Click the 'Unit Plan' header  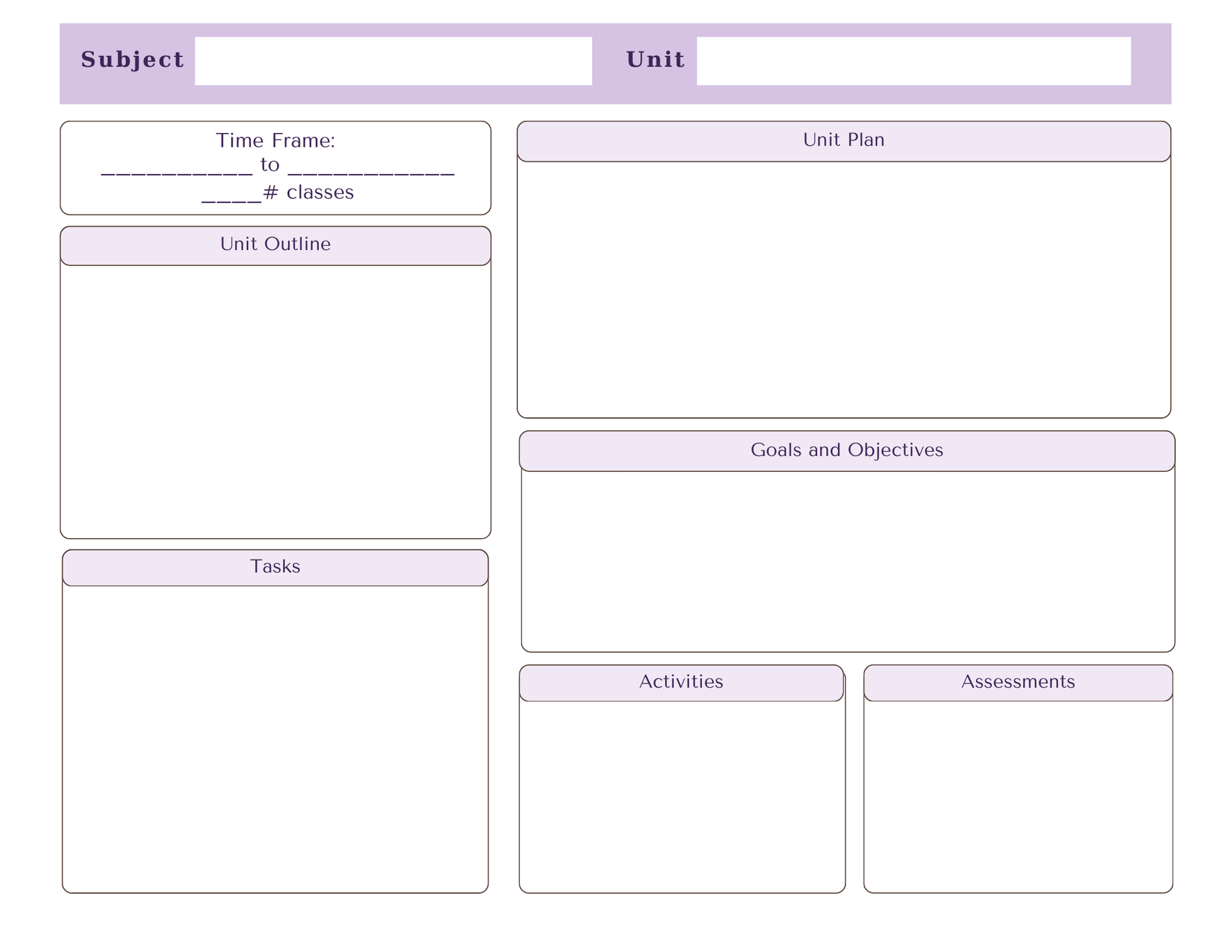click(x=844, y=141)
